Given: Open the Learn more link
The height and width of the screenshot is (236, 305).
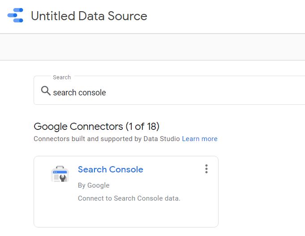Looking at the screenshot, I should pyautogui.click(x=200, y=139).
